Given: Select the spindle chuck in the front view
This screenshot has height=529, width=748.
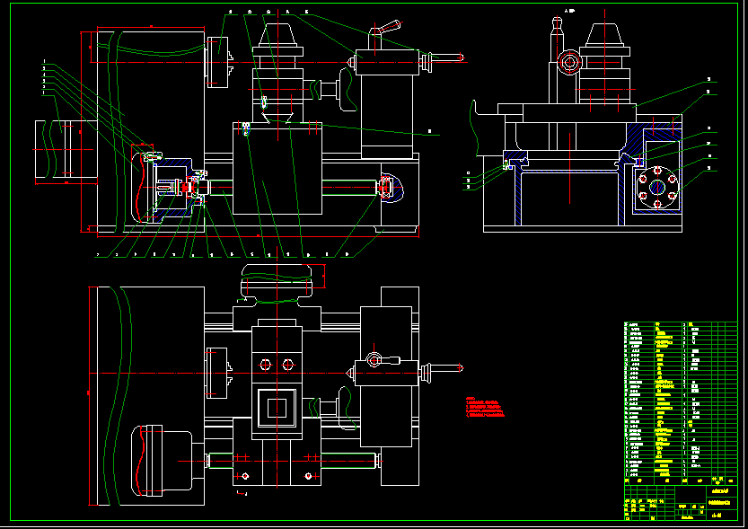Looking at the screenshot, I should [216, 61].
